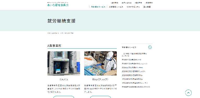Open the じんぐう building photo
This screenshot has width=200, height=98.
(64, 64)
